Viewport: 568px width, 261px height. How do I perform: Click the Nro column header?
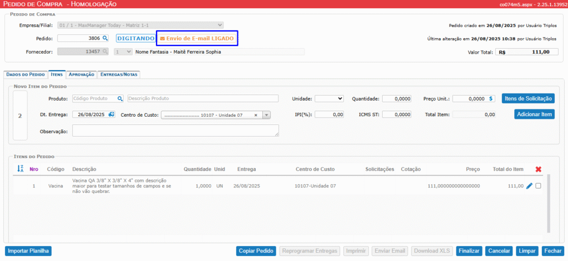pos(34,169)
